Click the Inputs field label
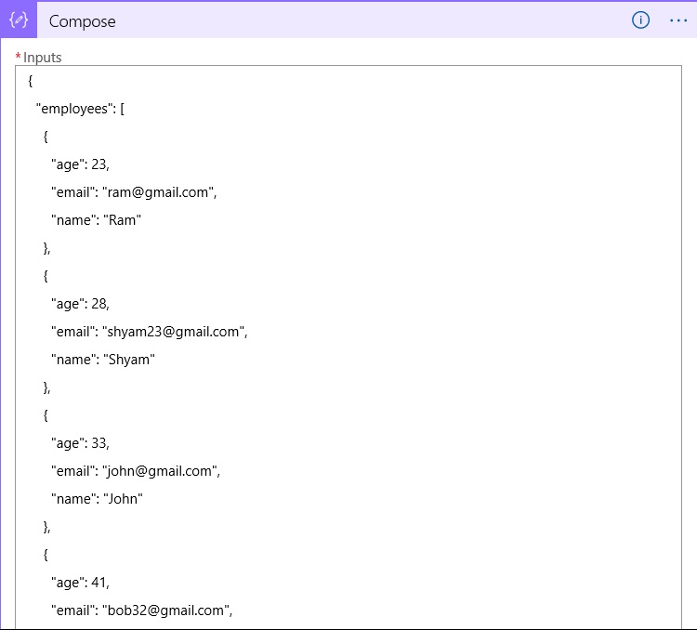Viewport: 697px width, 630px height. [x=42, y=58]
